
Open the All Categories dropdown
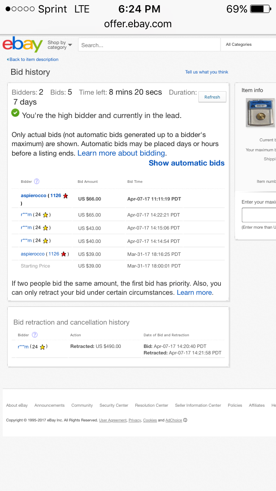(x=248, y=45)
